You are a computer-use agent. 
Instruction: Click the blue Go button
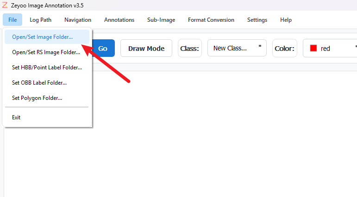(103, 48)
